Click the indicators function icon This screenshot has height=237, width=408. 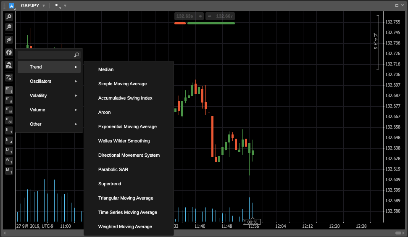[x=9, y=53]
